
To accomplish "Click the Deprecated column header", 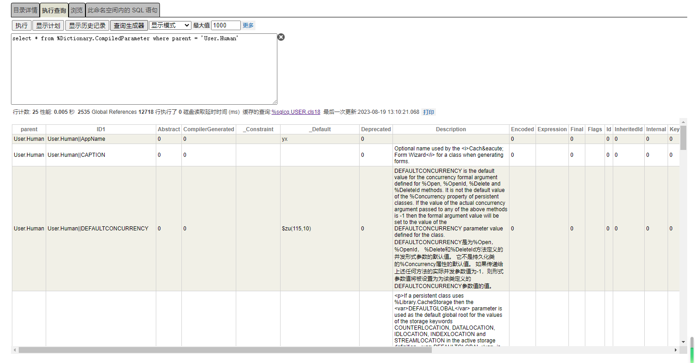I will [376, 129].
